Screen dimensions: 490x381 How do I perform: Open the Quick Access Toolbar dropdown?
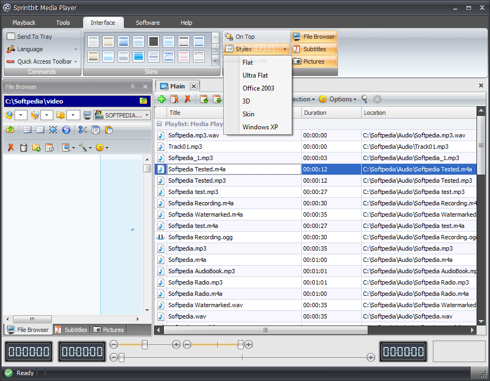(42, 61)
